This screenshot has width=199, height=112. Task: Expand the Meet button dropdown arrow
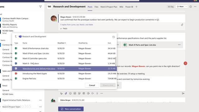pos(186,7)
